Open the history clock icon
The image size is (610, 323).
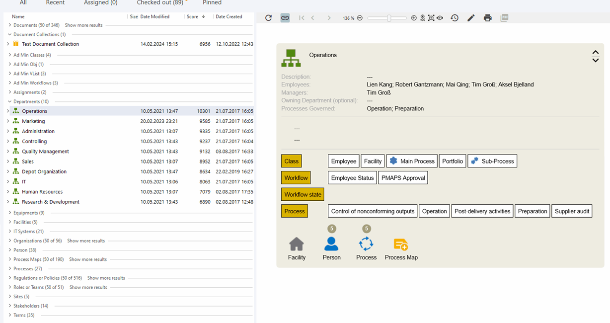click(x=455, y=18)
